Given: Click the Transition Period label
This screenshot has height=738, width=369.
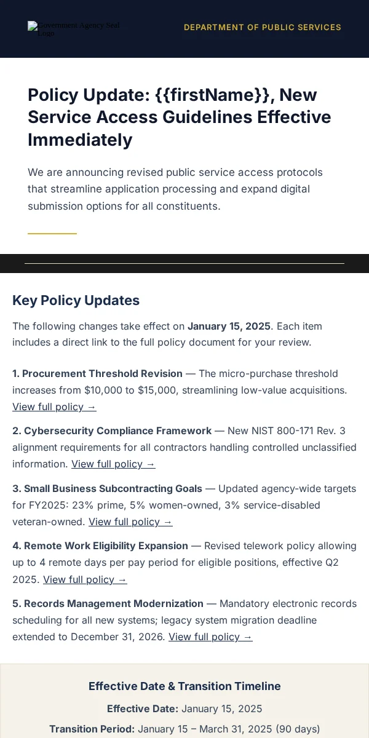Looking at the screenshot, I should coord(92,729).
